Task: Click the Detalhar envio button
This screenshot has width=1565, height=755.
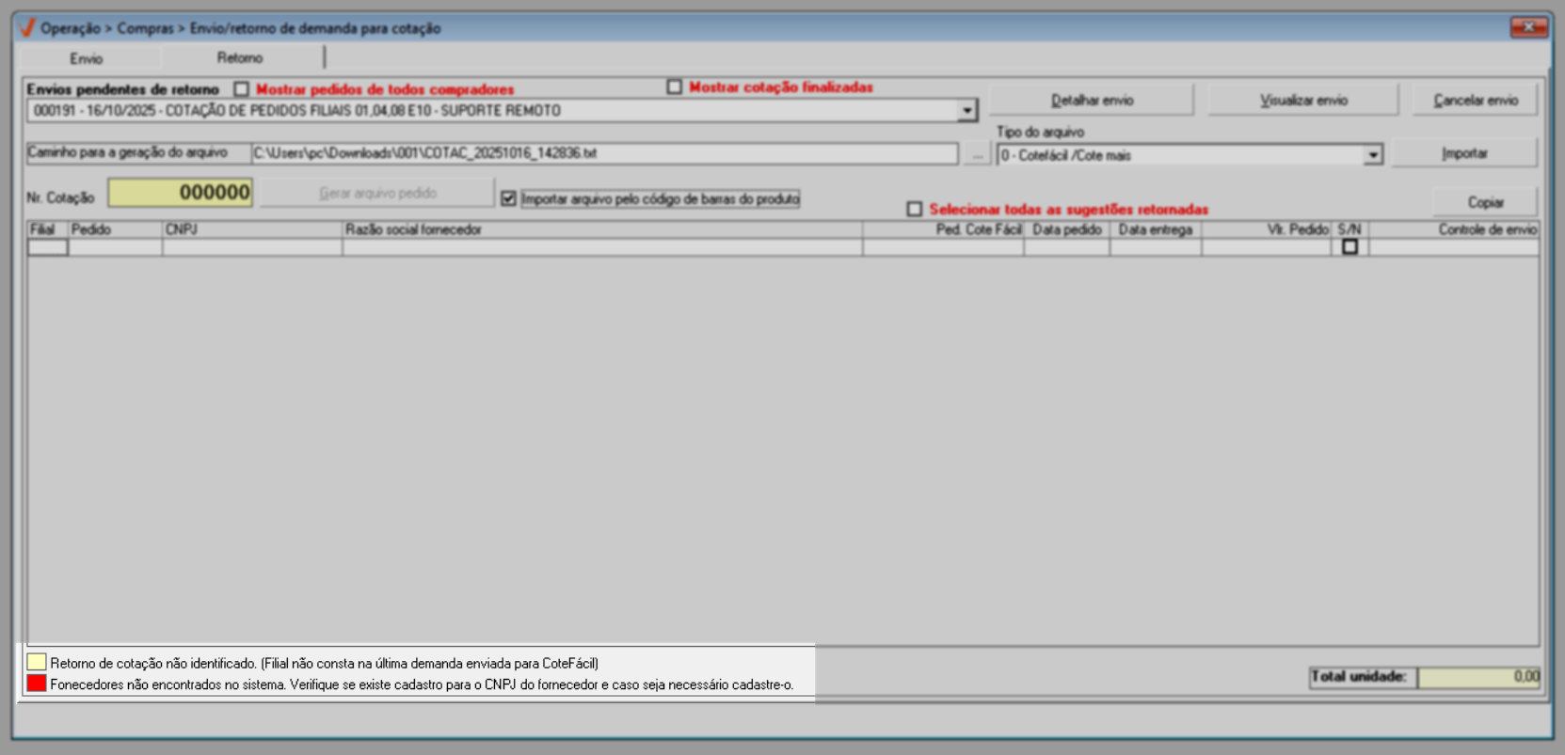Action: [1092, 100]
